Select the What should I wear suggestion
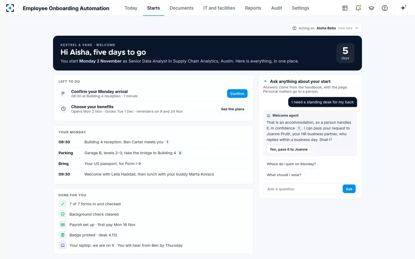This screenshot has height=259, width=415. 284,175
